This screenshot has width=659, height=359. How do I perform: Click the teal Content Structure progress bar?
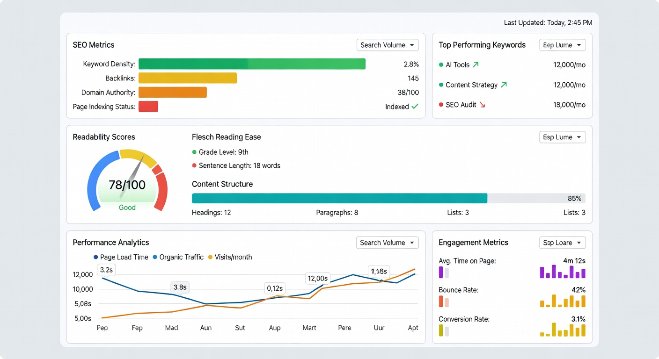point(339,198)
